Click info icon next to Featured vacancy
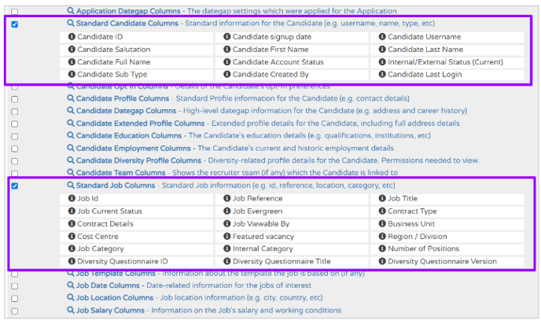541x320 pixels. 226,236
